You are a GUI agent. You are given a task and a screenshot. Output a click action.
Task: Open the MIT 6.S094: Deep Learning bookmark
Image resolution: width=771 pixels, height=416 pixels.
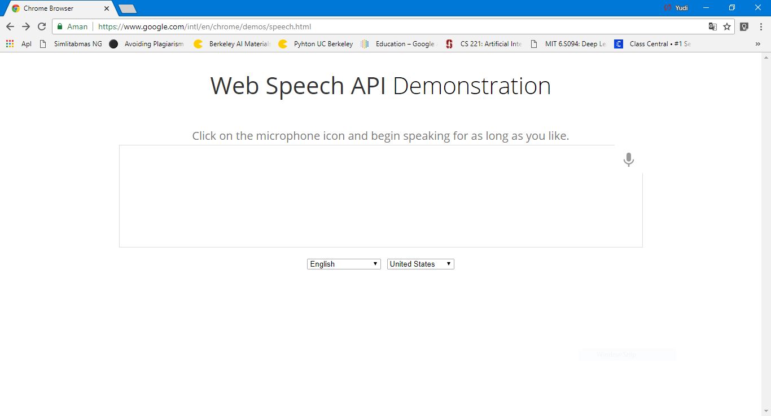[x=568, y=43]
